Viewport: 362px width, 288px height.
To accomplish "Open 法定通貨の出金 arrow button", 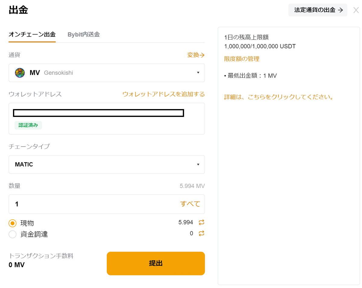I will [318, 10].
